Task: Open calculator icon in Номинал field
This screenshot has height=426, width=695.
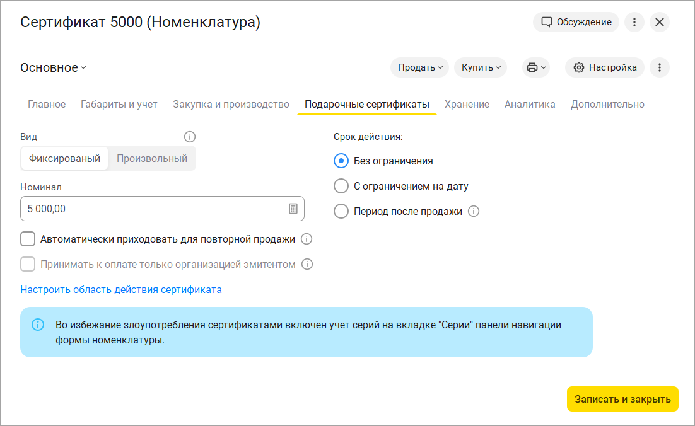Action: [x=293, y=209]
